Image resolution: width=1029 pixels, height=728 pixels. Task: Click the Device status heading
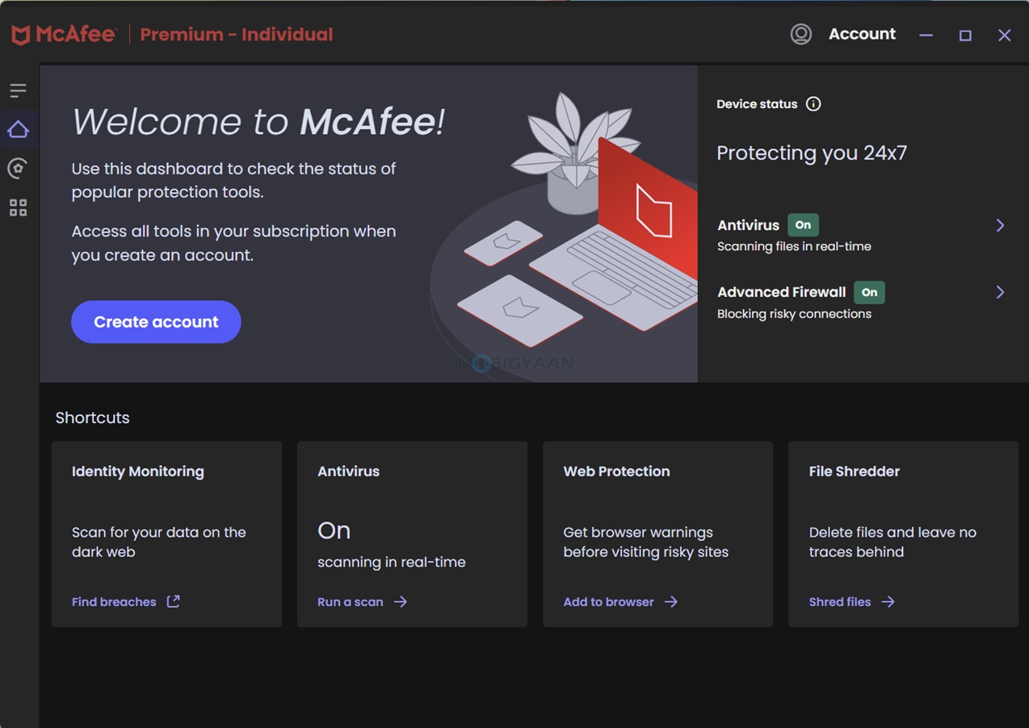tap(757, 104)
